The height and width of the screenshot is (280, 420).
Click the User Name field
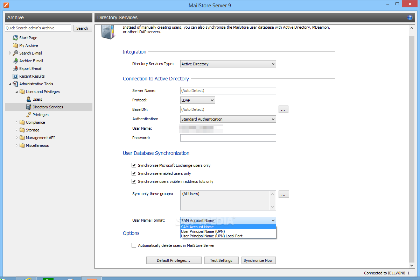228,128
